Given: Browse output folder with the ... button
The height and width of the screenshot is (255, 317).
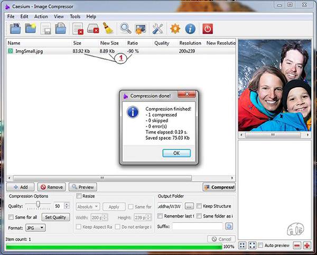Looking at the screenshot, I should [x=189, y=206].
